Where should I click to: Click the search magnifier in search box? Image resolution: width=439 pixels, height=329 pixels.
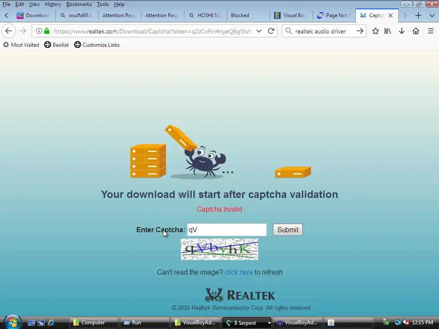click(x=289, y=31)
